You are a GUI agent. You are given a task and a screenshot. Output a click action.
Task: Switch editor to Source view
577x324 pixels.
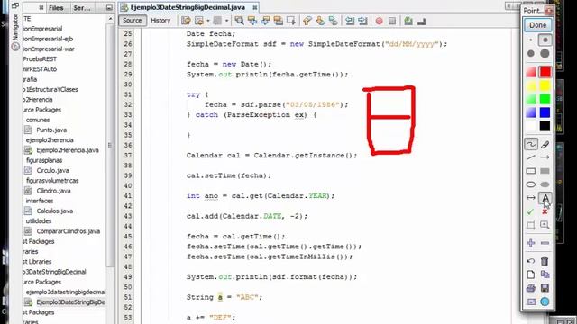click(x=133, y=21)
